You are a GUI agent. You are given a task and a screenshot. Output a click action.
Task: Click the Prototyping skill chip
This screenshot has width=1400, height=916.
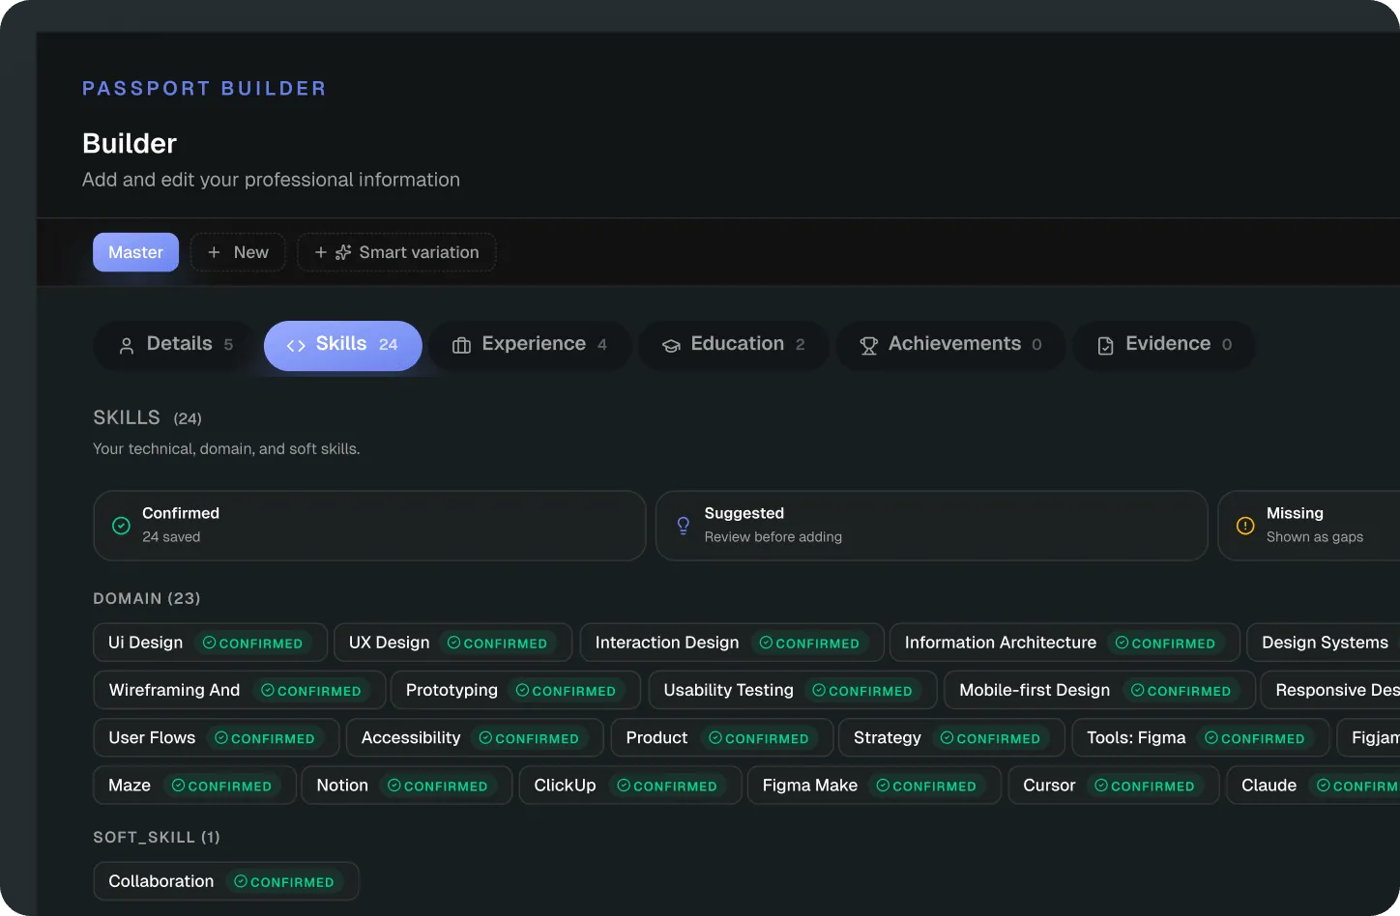(x=515, y=690)
